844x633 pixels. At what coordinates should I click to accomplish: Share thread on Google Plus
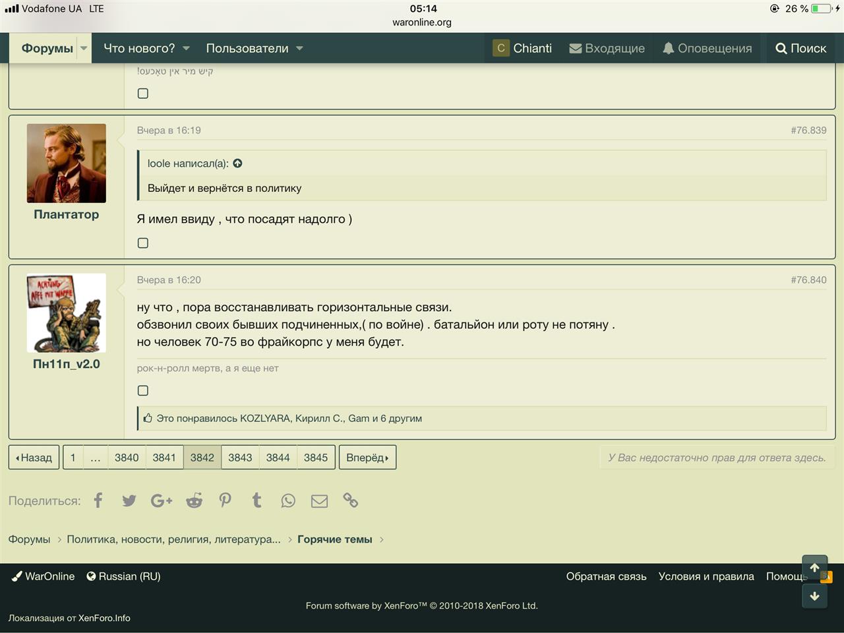(x=162, y=501)
